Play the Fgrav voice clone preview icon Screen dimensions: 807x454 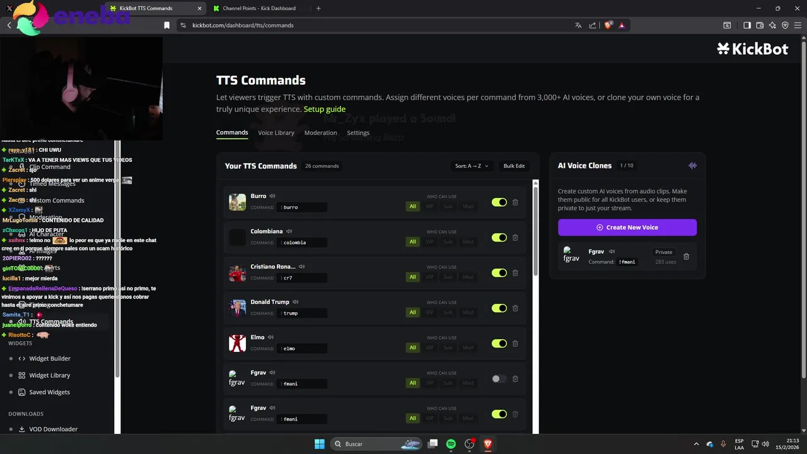pos(612,252)
